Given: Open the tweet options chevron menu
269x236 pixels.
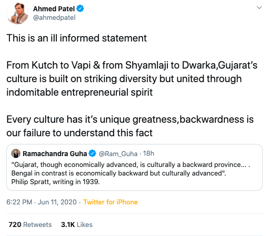Looking at the screenshot, I should pyautogui.click(x=259, y=8).
